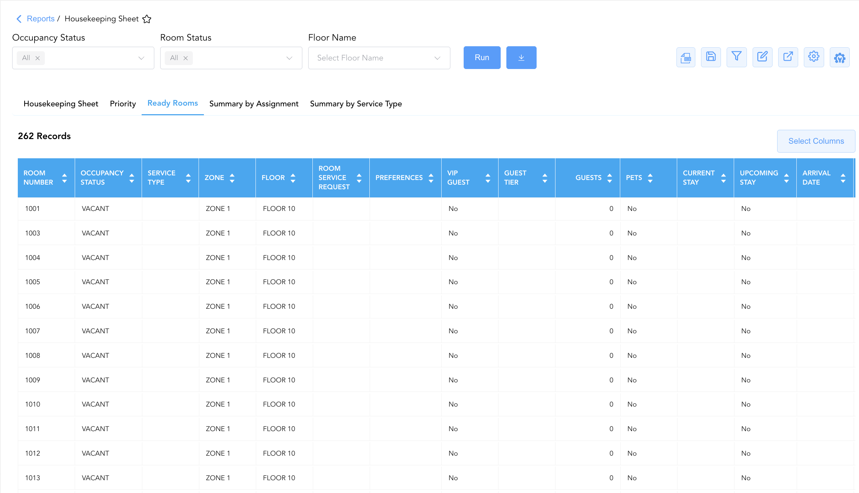Open Summary by Service Type tab
Image resolution: width=859 pixels, height=493 pixels.
coord(356,104)
